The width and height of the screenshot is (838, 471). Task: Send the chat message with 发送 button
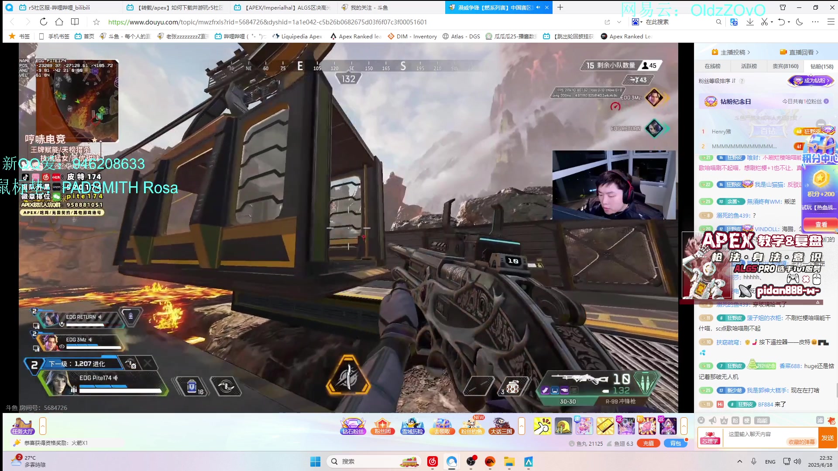click(827, 437)
